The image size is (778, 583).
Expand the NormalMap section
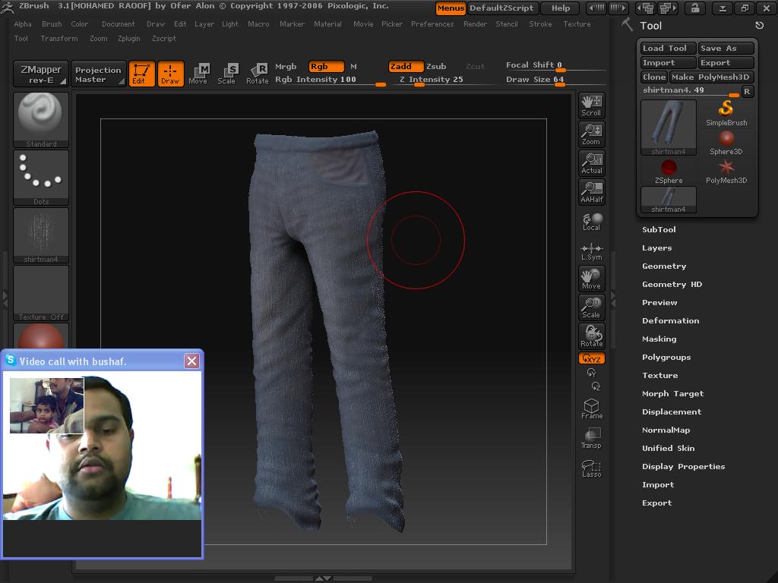tap(666, 430)
